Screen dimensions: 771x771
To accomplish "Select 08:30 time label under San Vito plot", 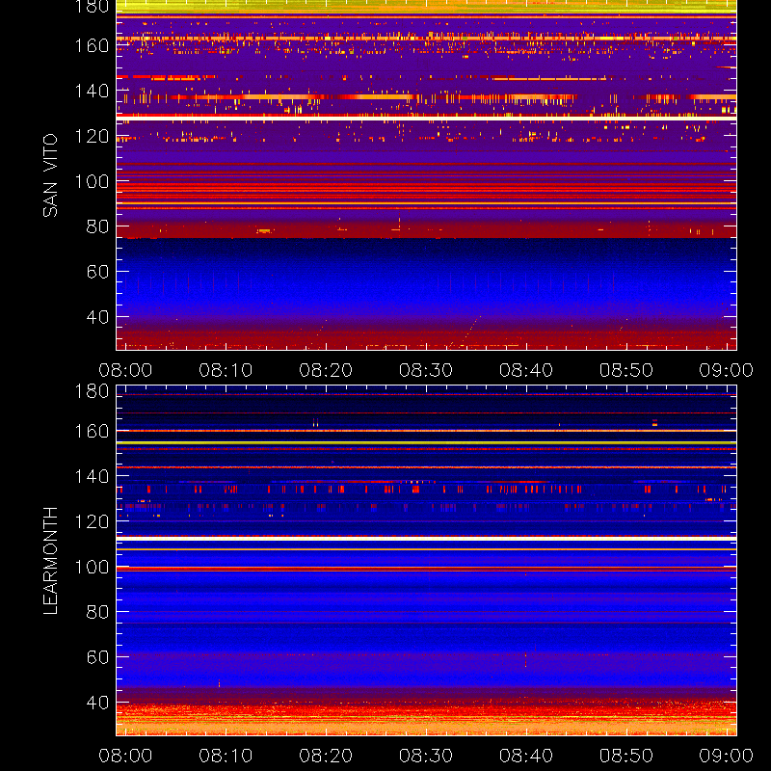I will pyautogui.click(x=426, y=370).
